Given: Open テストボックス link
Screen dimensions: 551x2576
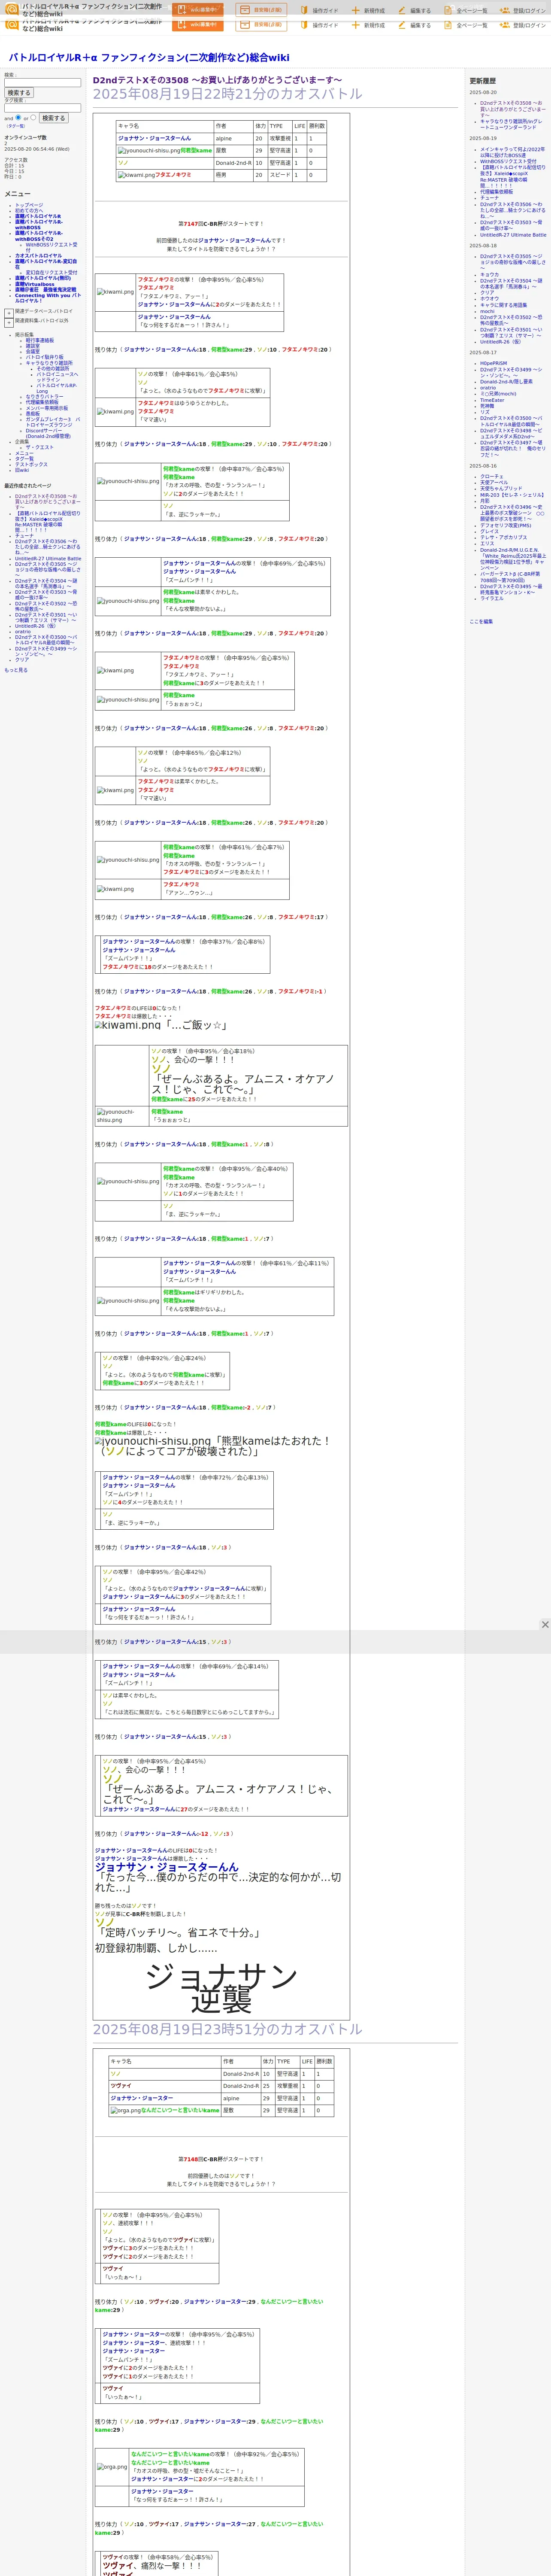Looking at the screenshot, I should tap(31, 464).
